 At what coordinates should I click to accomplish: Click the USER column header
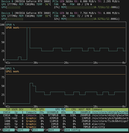[15, 109]
